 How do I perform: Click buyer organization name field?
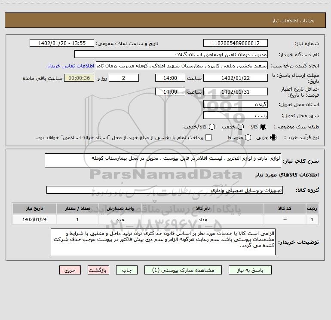[171, 55]
